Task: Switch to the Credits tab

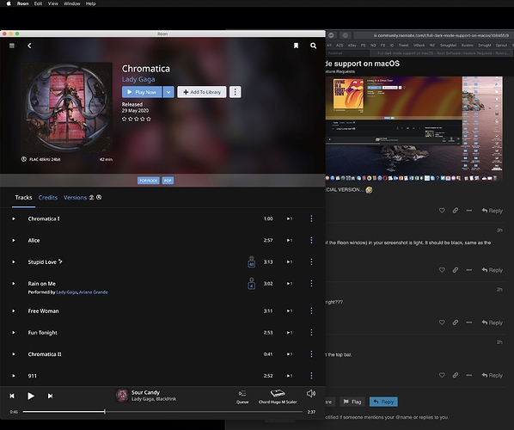Action: click(x=48, y=198)
